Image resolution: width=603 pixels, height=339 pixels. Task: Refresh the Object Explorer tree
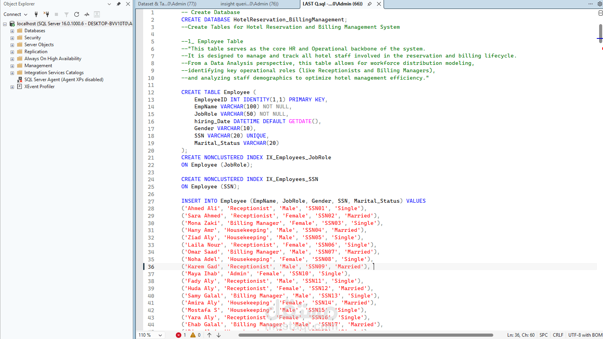[77, 14]
